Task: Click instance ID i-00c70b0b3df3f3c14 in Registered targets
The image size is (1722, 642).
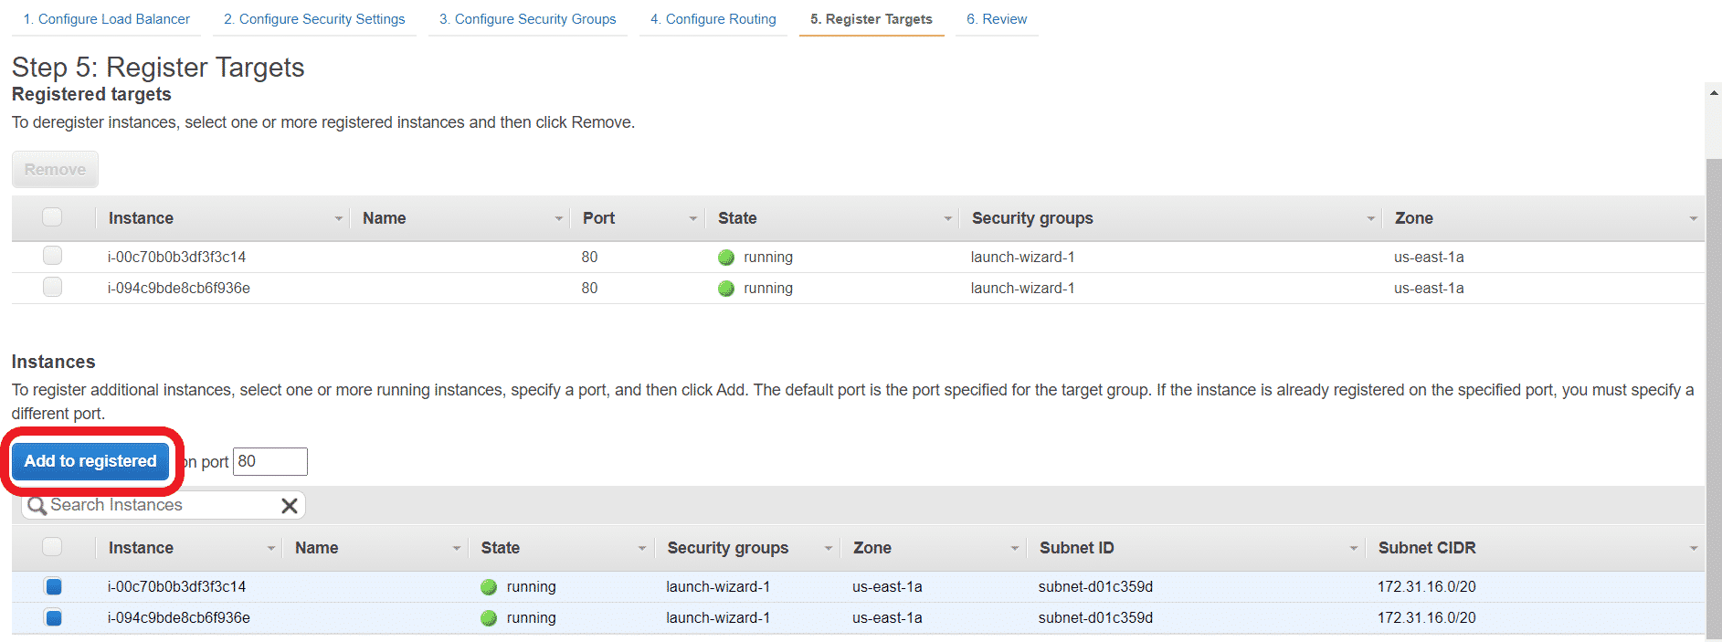Action: [176, 258]
